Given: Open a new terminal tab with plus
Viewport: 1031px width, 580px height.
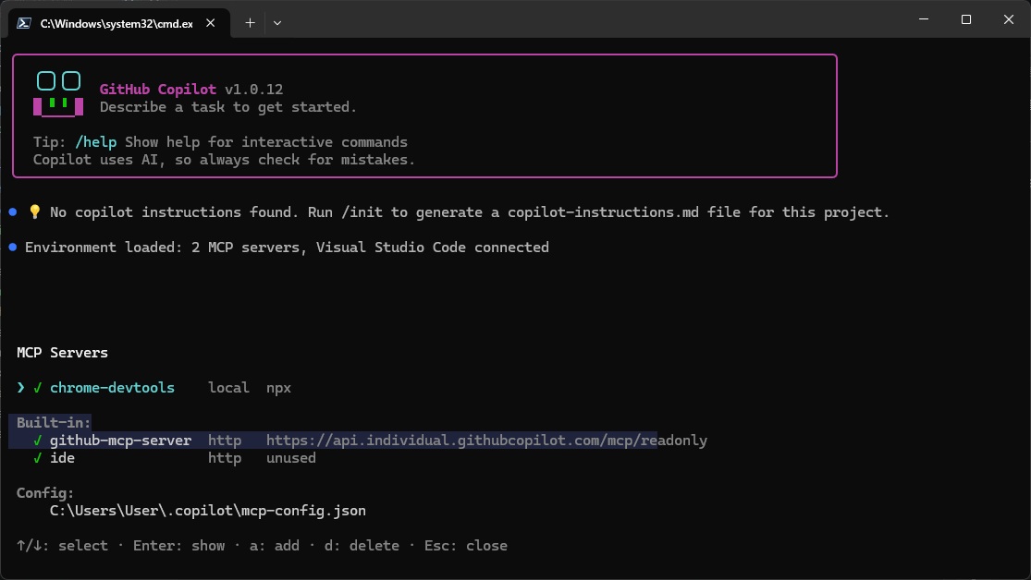Looking at the screenshot, I should 250,22.
